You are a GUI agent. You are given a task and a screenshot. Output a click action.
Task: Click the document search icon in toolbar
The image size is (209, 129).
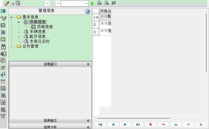click(18, 3)
